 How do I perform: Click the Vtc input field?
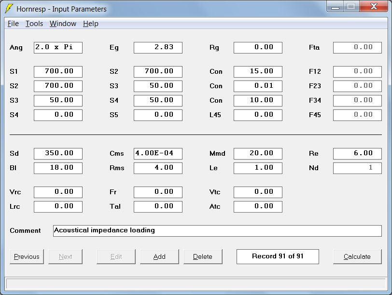258,192
